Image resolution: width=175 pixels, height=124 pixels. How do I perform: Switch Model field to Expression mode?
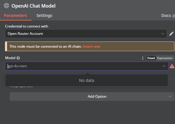point(165,58)
